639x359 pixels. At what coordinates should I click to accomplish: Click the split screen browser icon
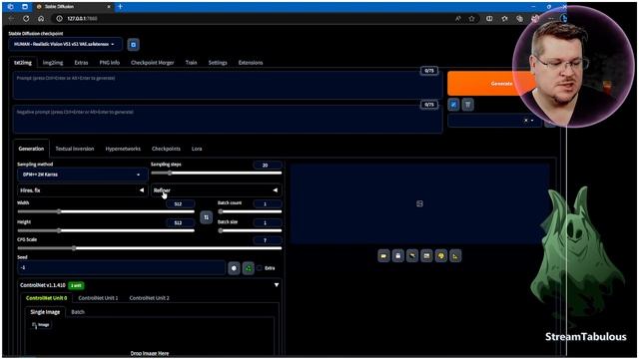coord(489,18)
